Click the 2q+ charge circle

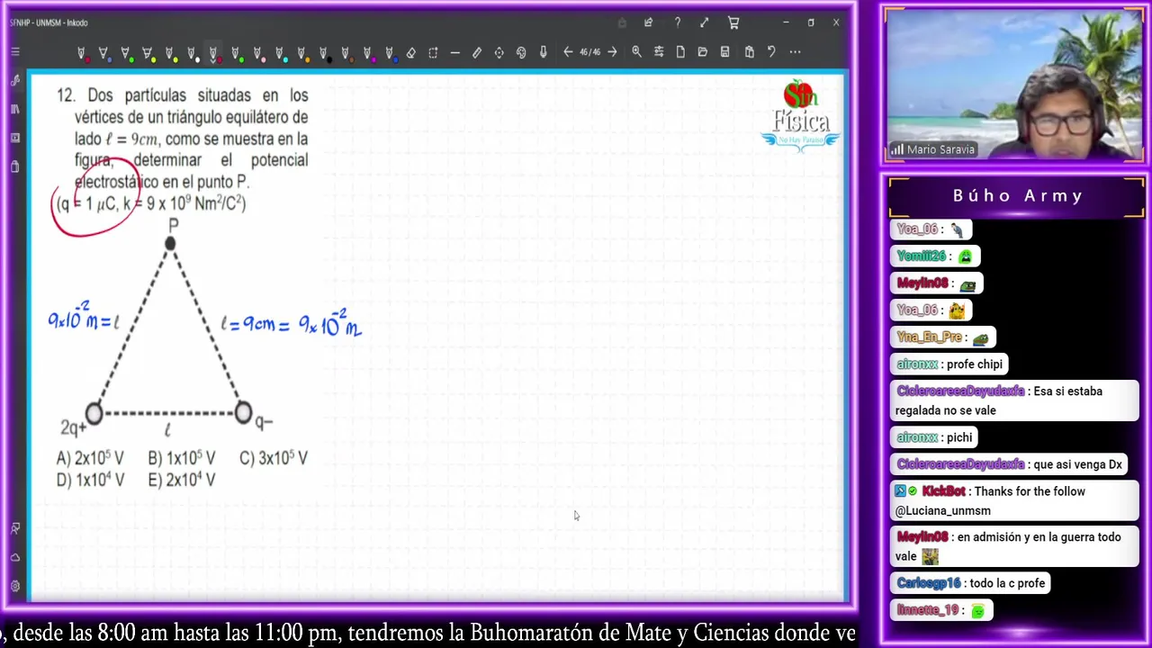[x=94, y=414]
